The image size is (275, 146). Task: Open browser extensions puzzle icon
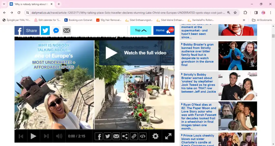click(245, 13)
